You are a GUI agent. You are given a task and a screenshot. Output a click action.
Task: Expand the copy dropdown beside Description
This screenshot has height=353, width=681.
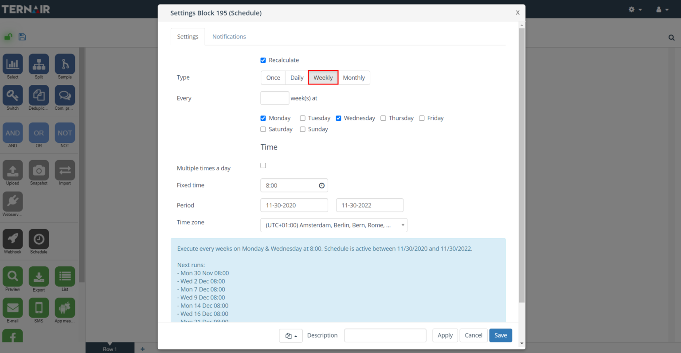click(x=291, y=336)
